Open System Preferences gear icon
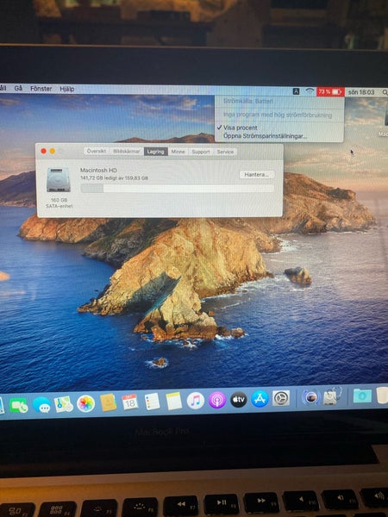Viewport: 388px width, 517px height. point(281,398)
